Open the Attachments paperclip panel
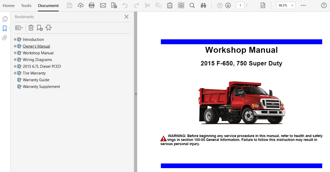 5,38
